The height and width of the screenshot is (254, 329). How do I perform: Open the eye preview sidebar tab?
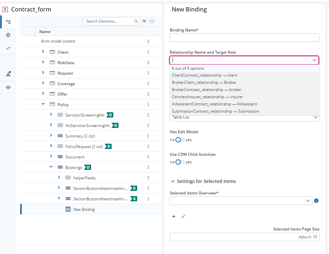tap(8, 87)
